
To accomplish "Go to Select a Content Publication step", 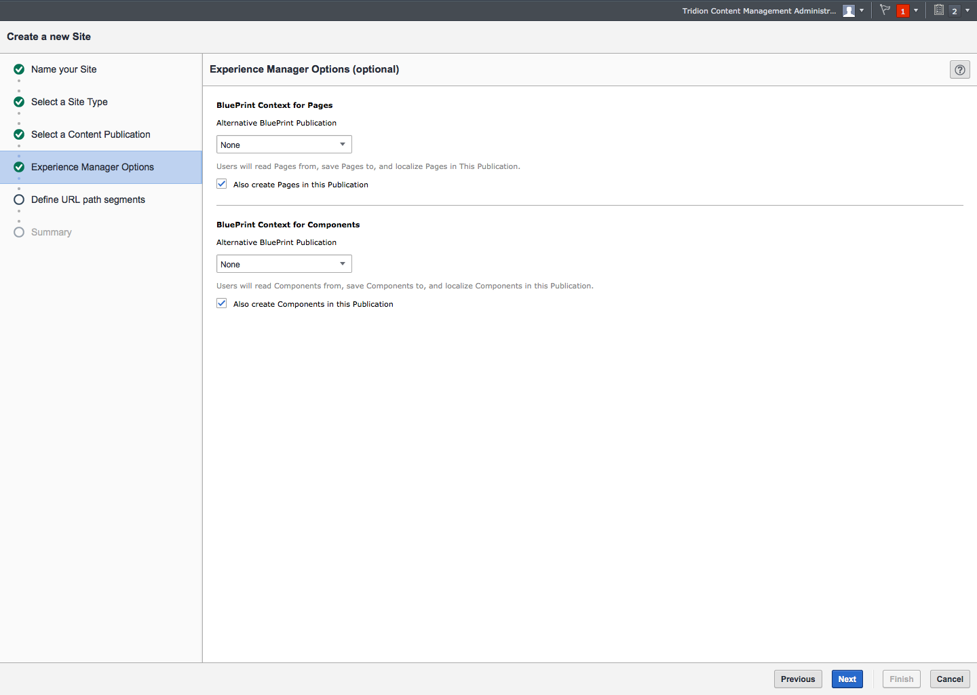I will 90,134.
